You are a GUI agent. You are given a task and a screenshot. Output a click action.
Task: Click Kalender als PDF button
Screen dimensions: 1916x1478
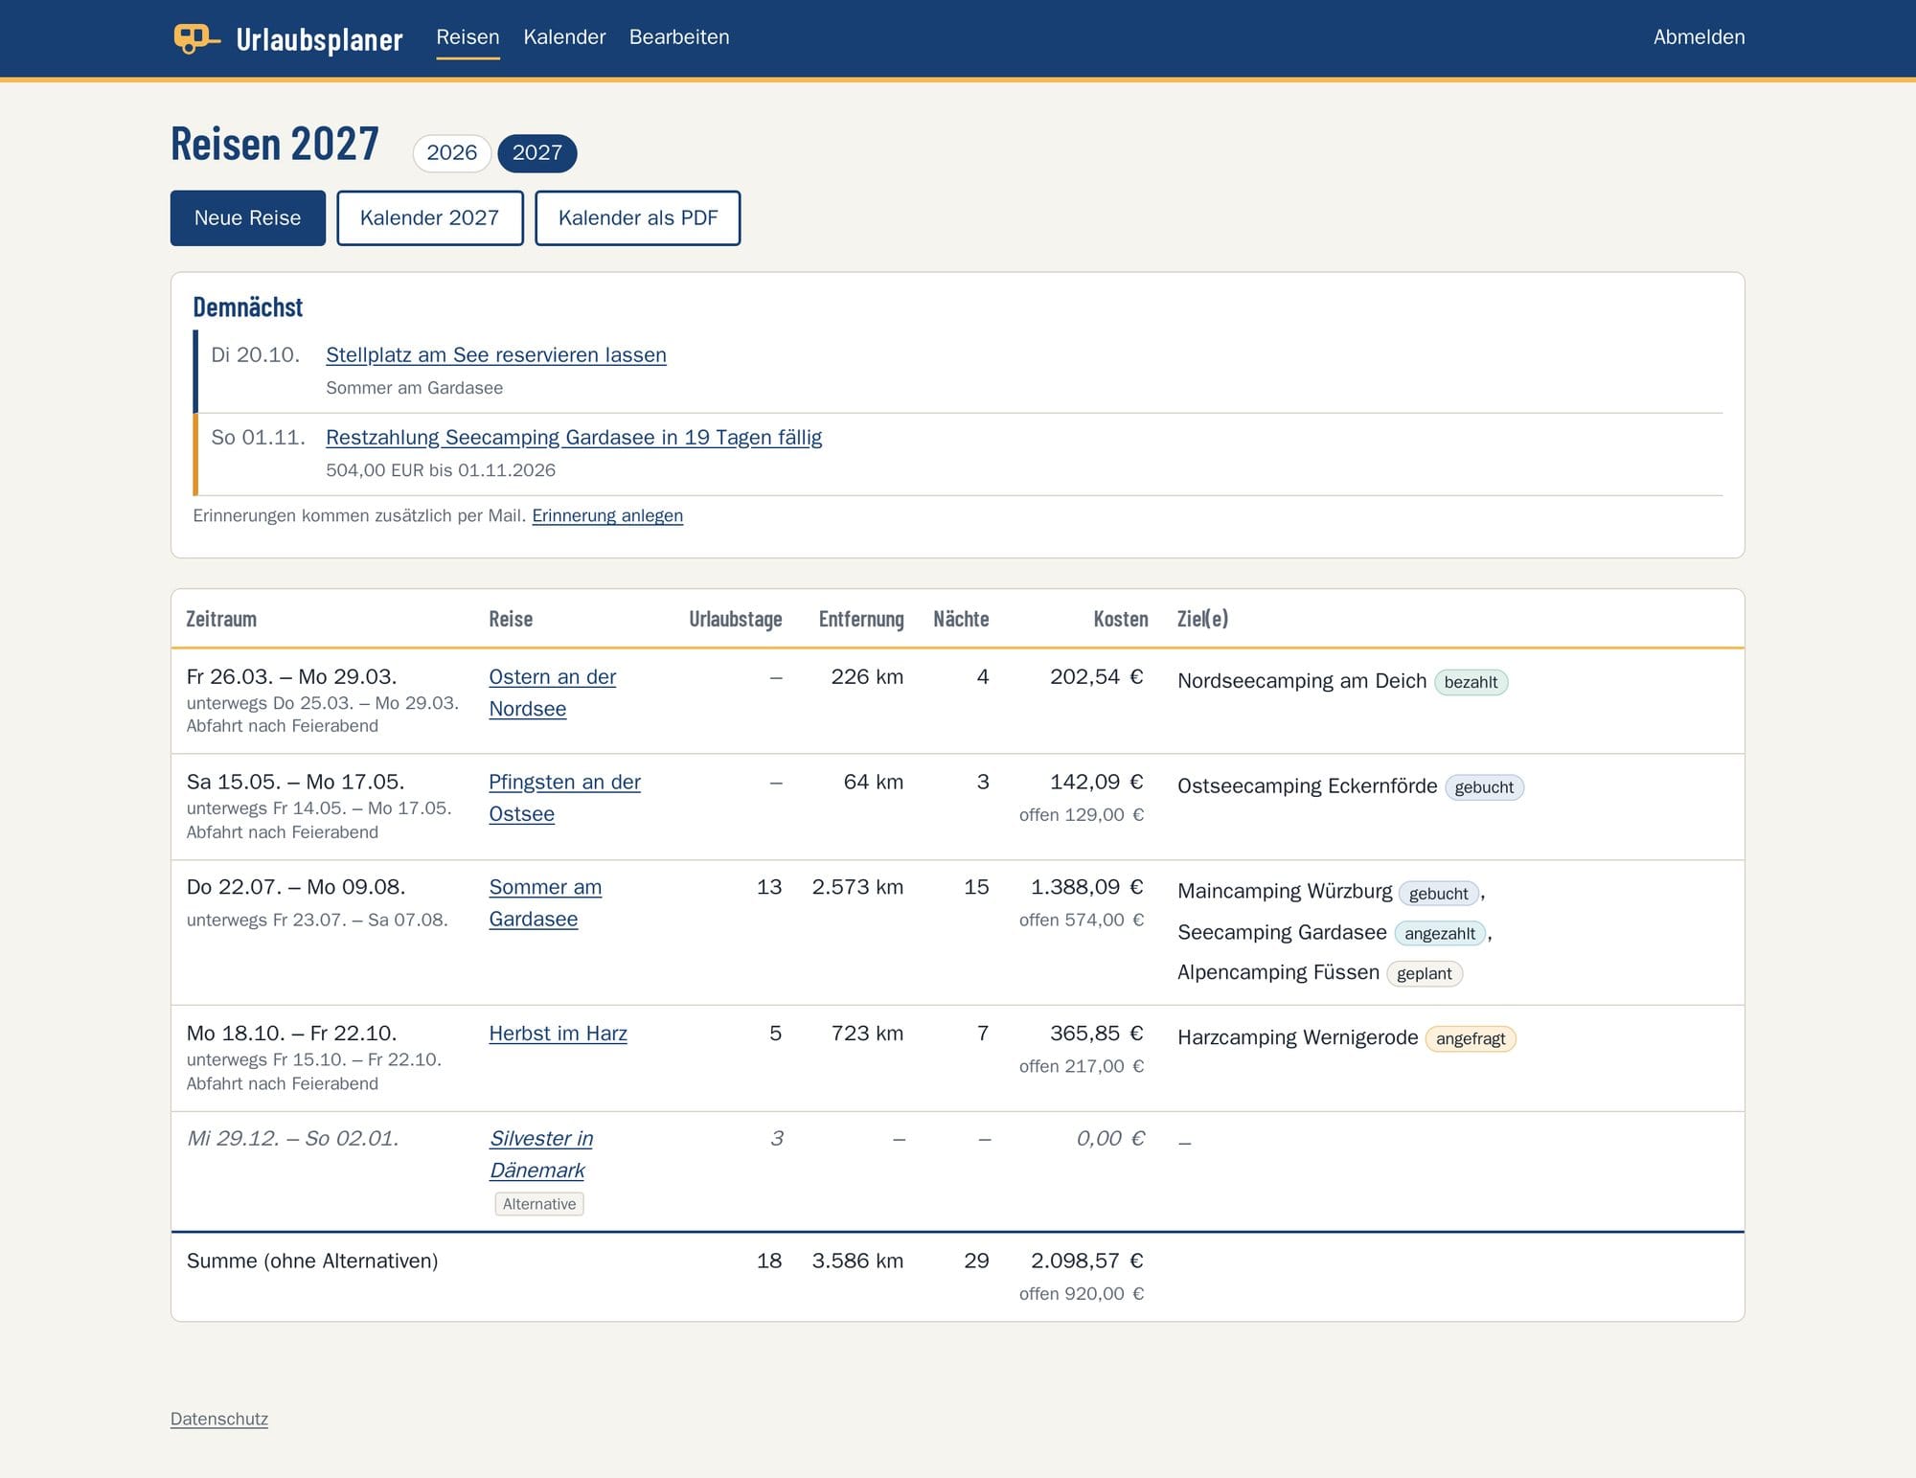point(637,218)
